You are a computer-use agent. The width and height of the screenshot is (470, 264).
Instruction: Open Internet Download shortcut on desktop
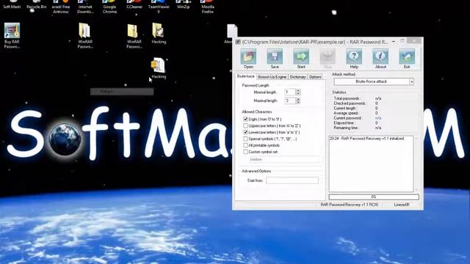pyautogui.click(x=85, y=7)
